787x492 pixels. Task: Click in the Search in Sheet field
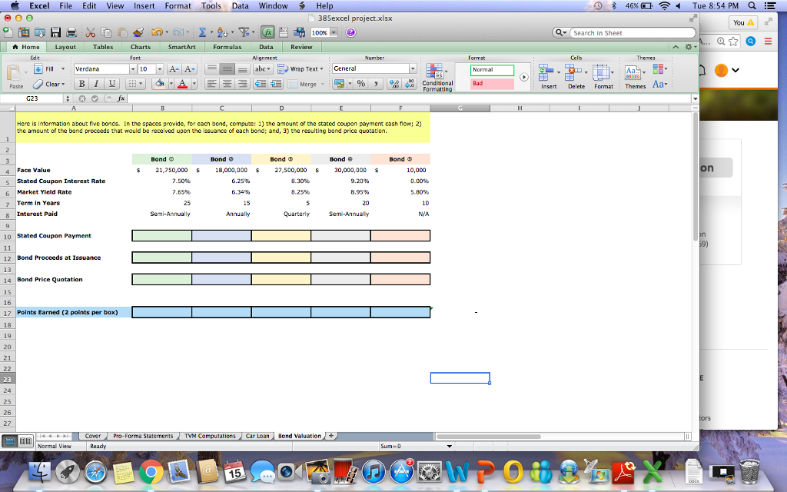[633, 33]
